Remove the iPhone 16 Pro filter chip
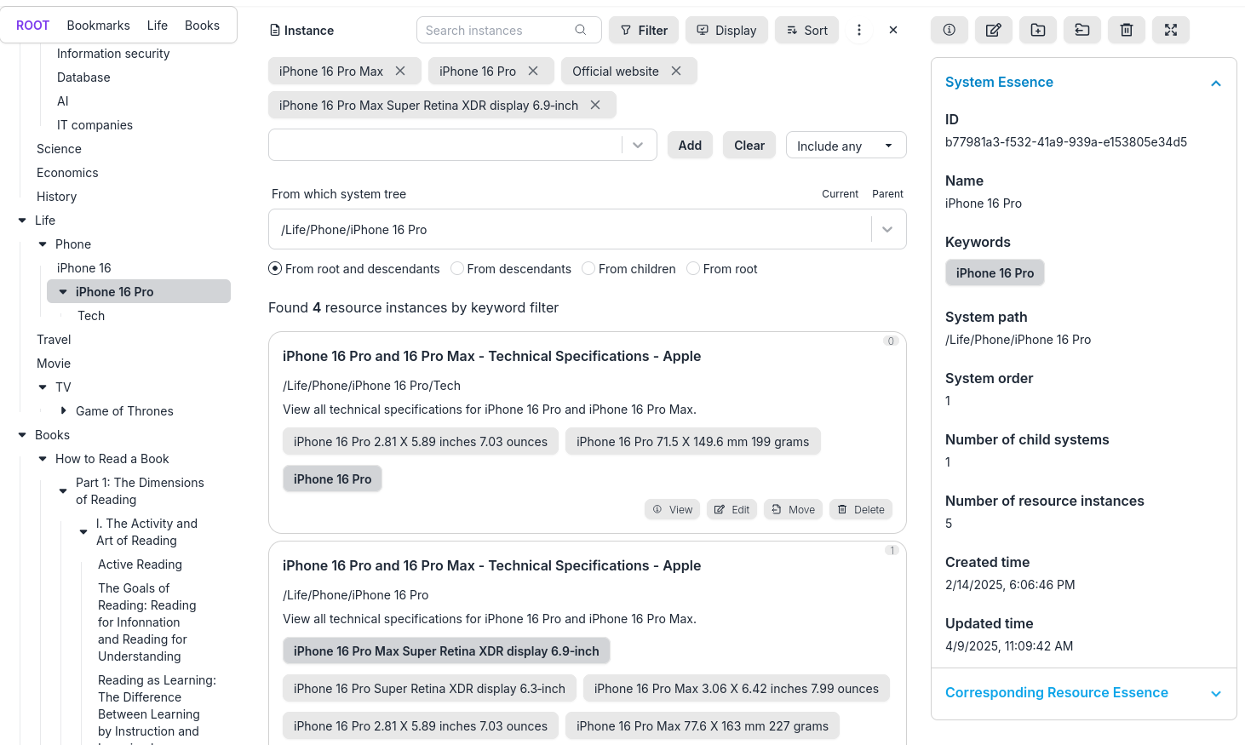 click(533, 71)
